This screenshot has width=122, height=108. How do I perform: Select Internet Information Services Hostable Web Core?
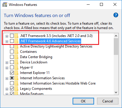58,83
